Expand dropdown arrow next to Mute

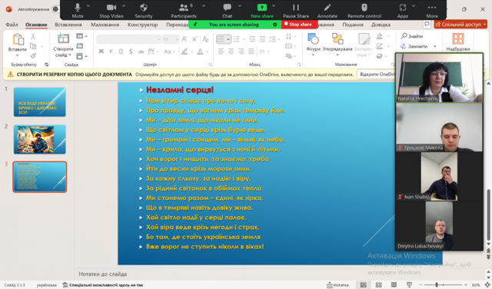(x=88, y=6)
